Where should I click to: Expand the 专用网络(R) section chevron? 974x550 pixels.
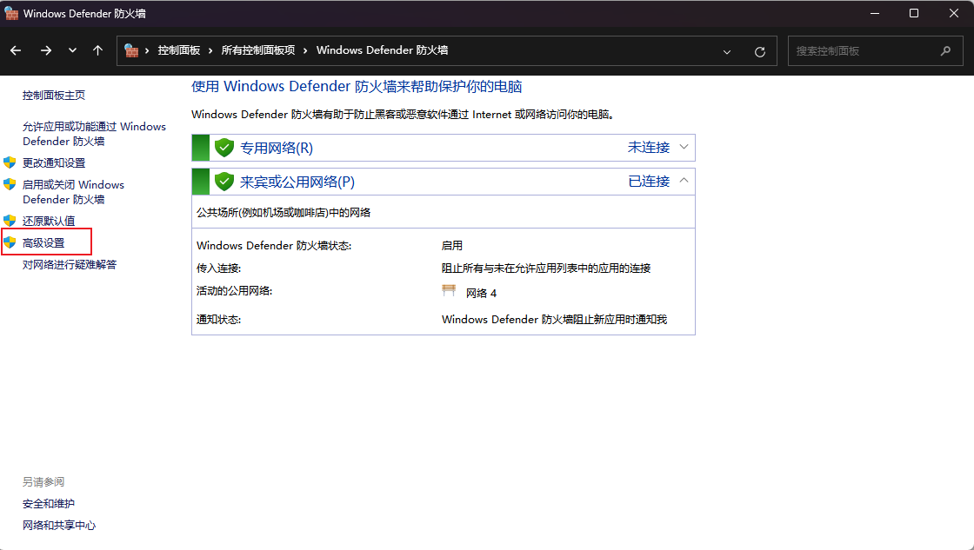(x=684, y=147)
